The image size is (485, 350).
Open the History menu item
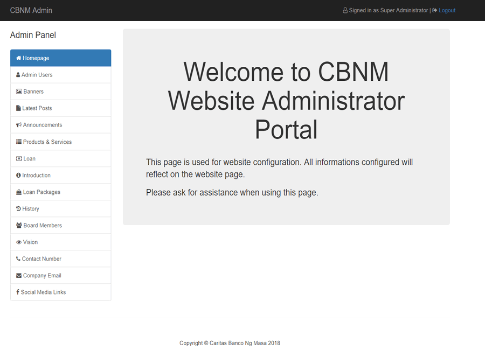pos(31,209)
